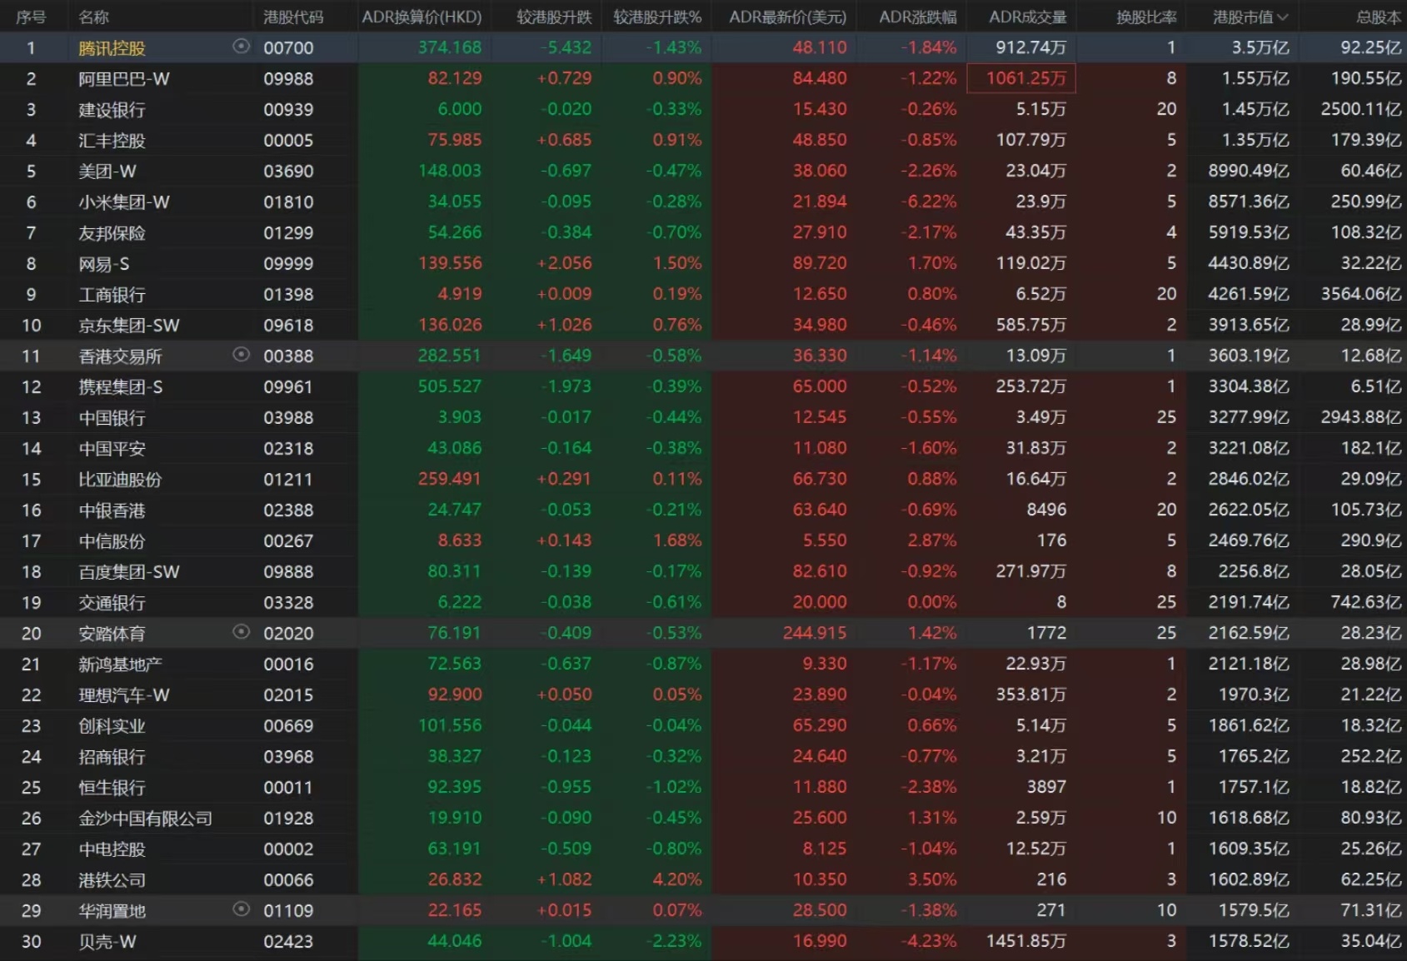Sort by the ADR最新价(美元) column header
The width and height of the screenshot is (1407, 961).
tap(787, 17)
